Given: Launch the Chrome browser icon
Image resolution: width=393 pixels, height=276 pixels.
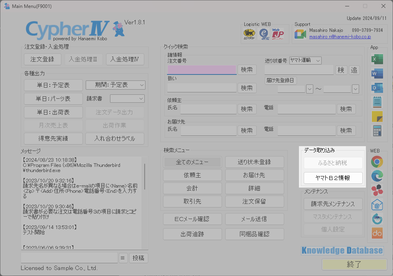Looking at the screenshot, I should pos(377,162).
